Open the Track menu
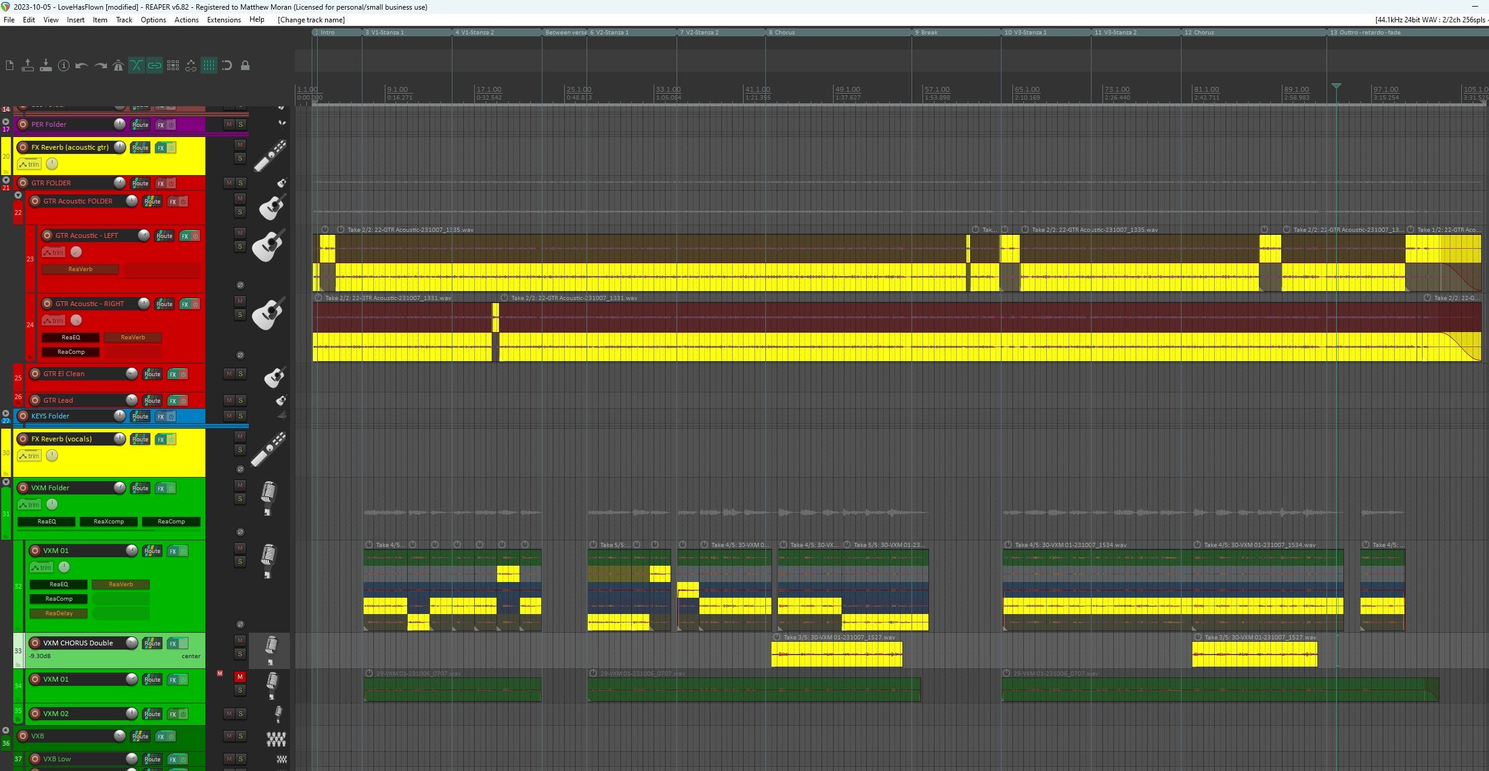1489x771 pixels. [x=124, y=19]
